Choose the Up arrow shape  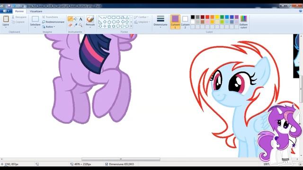click(x=127, y=22)
